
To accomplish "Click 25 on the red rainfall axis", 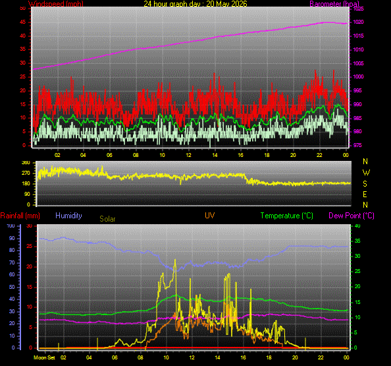I will [30, 247].
